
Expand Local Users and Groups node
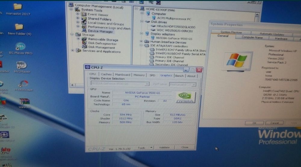(78, 22)
